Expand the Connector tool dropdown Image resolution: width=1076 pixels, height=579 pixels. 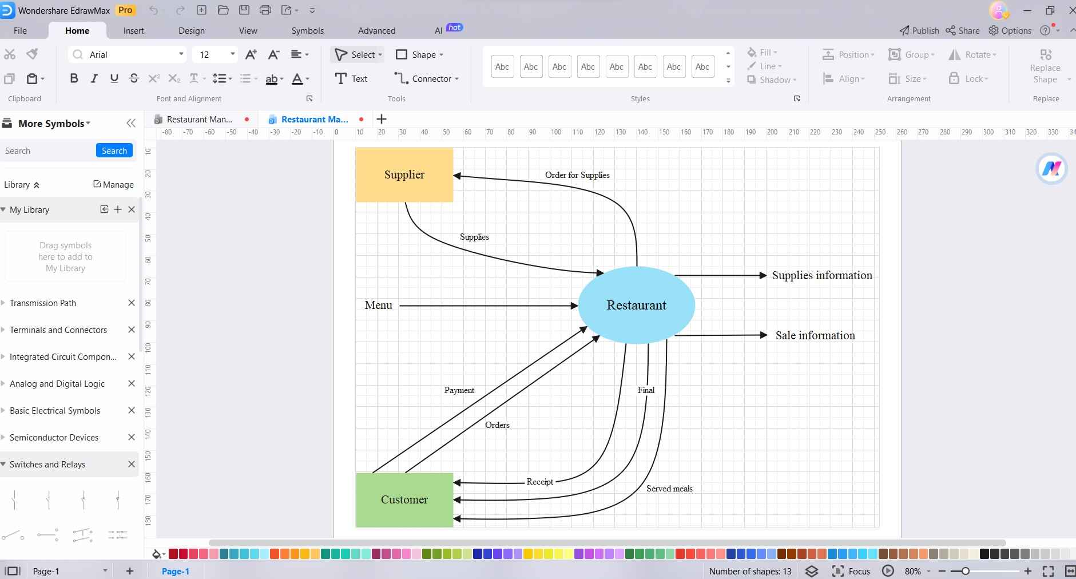(x=457, y=79)
